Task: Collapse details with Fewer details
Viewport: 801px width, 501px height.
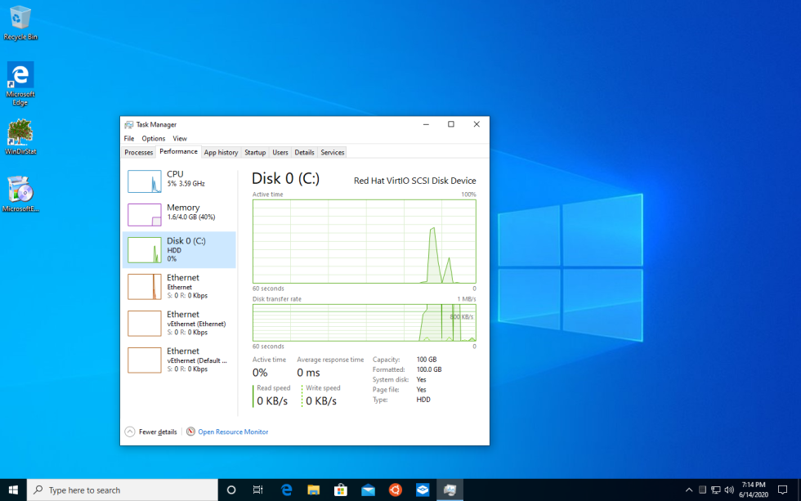Action: click(x=151, y=432)
